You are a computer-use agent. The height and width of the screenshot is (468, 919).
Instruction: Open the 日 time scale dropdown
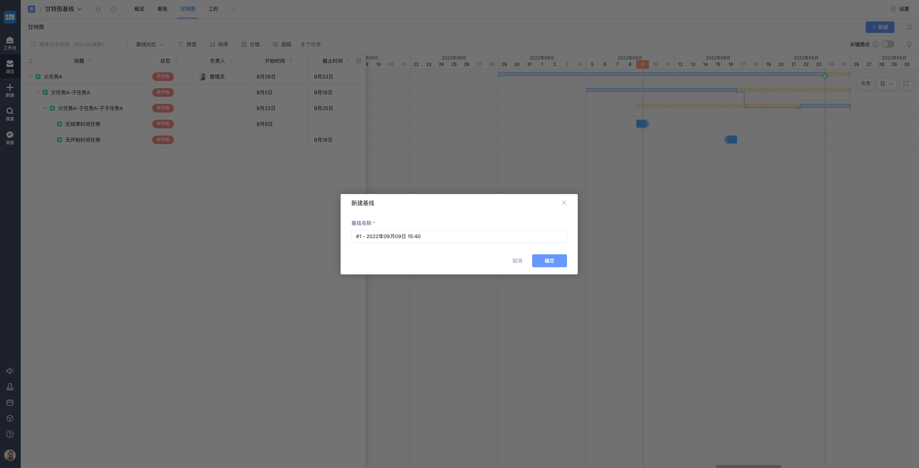[x=886, y=84]
